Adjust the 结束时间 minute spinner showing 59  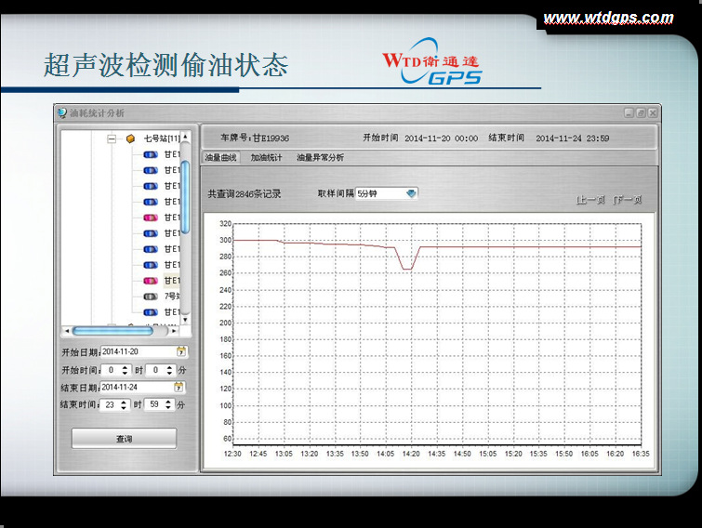tap(168, 404)
